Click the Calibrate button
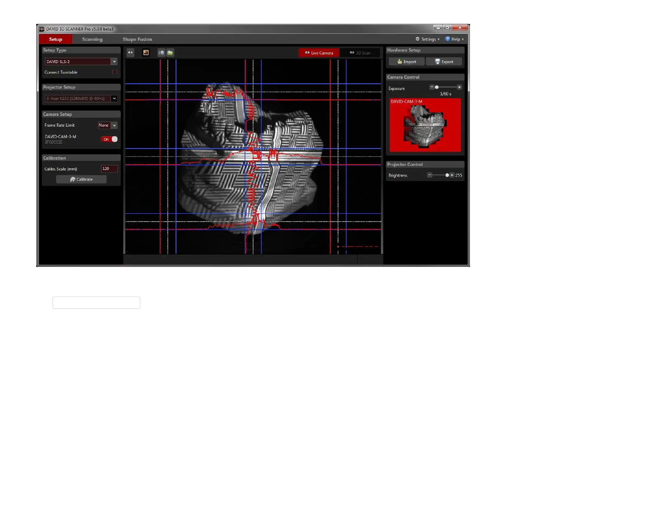 point(81,179)
